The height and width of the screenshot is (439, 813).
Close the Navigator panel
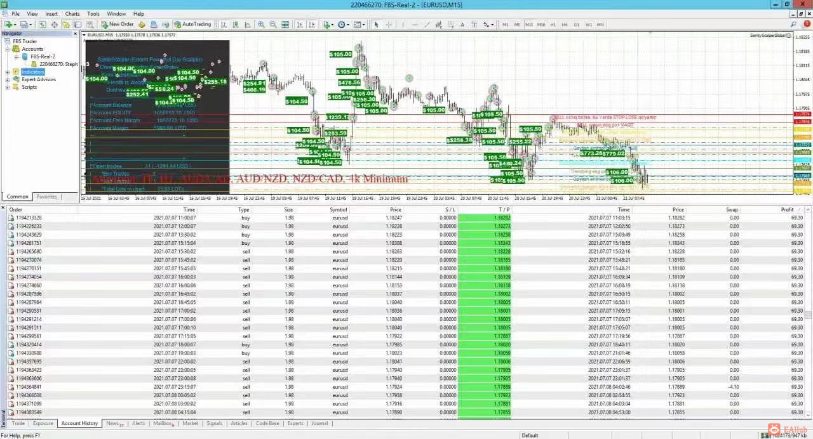coord(76,33)
